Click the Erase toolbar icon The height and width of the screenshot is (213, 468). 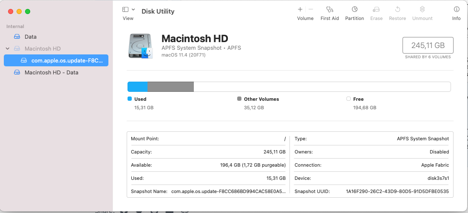(376, 9)
